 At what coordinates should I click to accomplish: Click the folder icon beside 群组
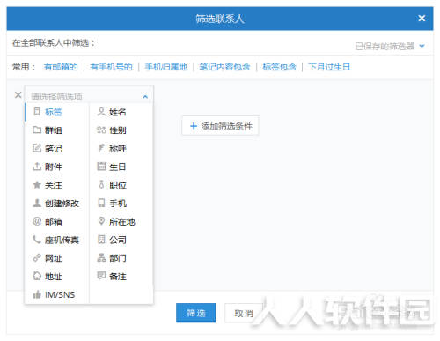tap(37, 130)
